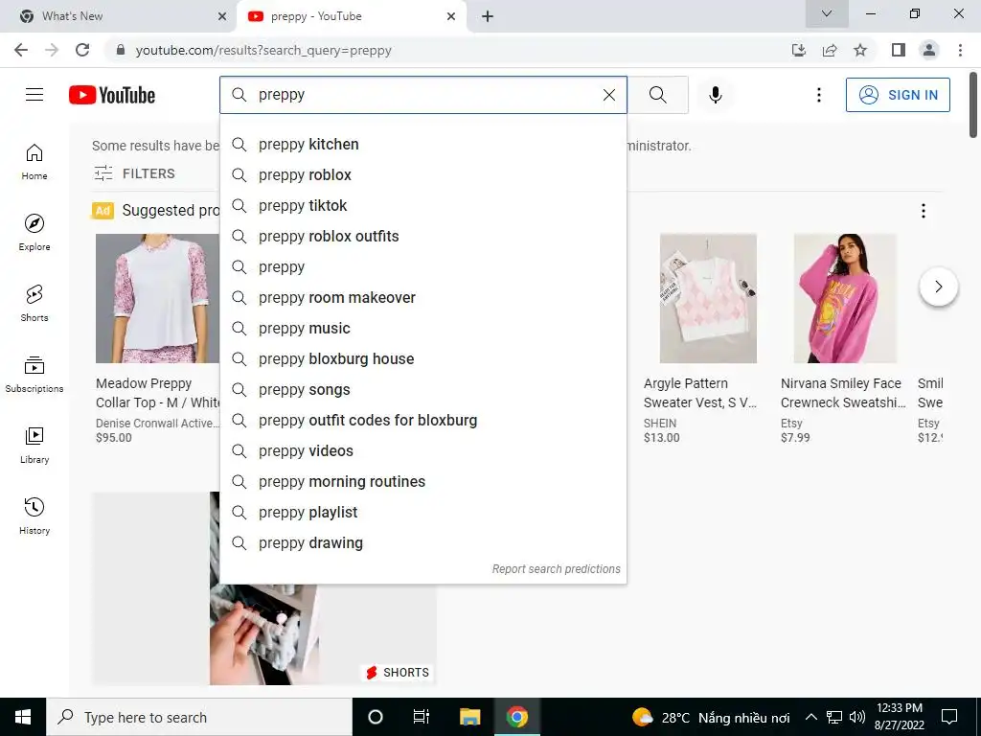Show next suggested products with arrow
Screen dimensions: 981x736
(x=938, y=287)
